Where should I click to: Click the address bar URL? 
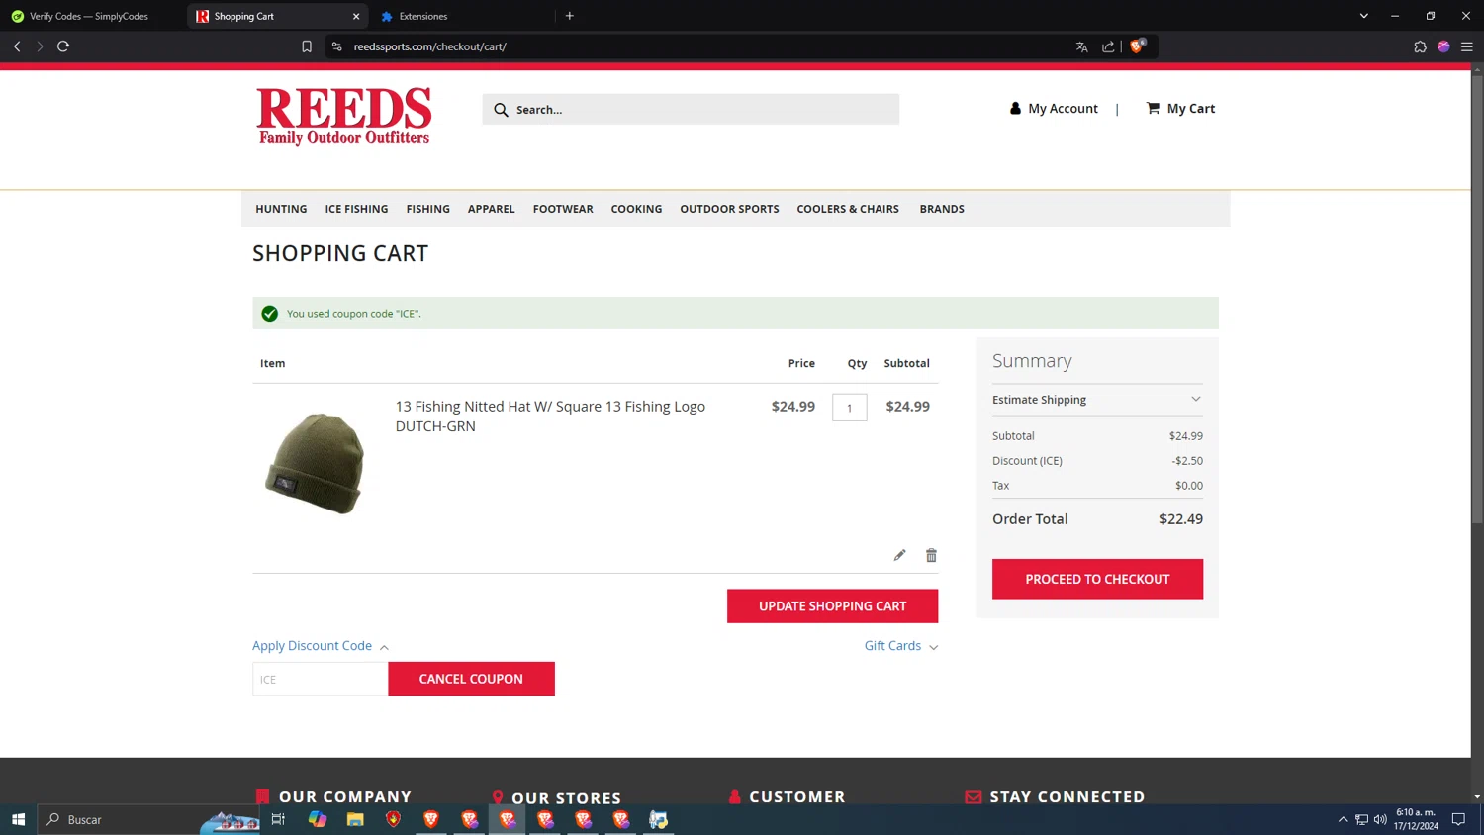(x=430, y=46)
